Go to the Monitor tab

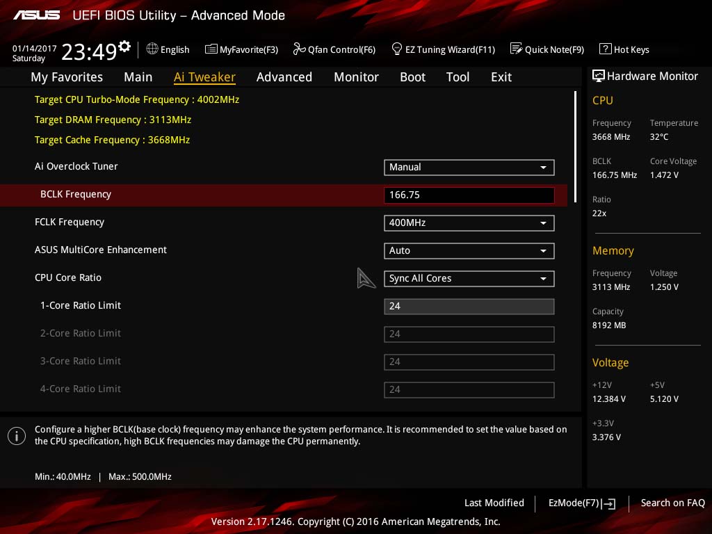356,77
